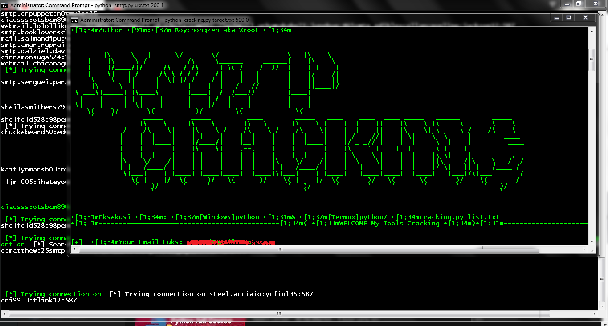Click the red redacted email after 'Cuks:'
The height and width of the screenshot is (326, 608).
(x=231, y=242)
